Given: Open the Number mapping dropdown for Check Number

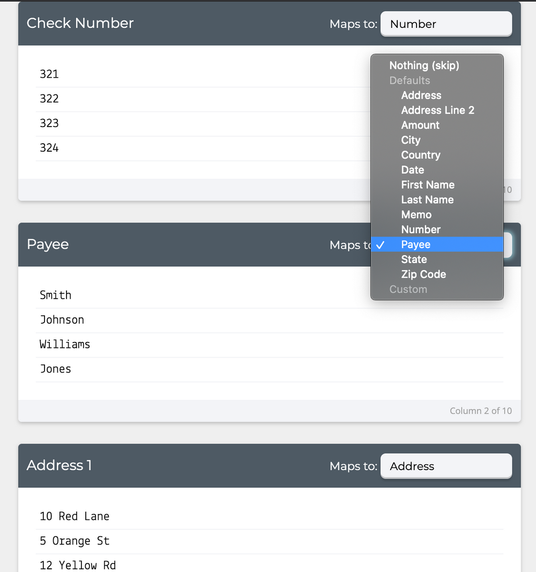Looking at the screenshot, I should [446, 24].
